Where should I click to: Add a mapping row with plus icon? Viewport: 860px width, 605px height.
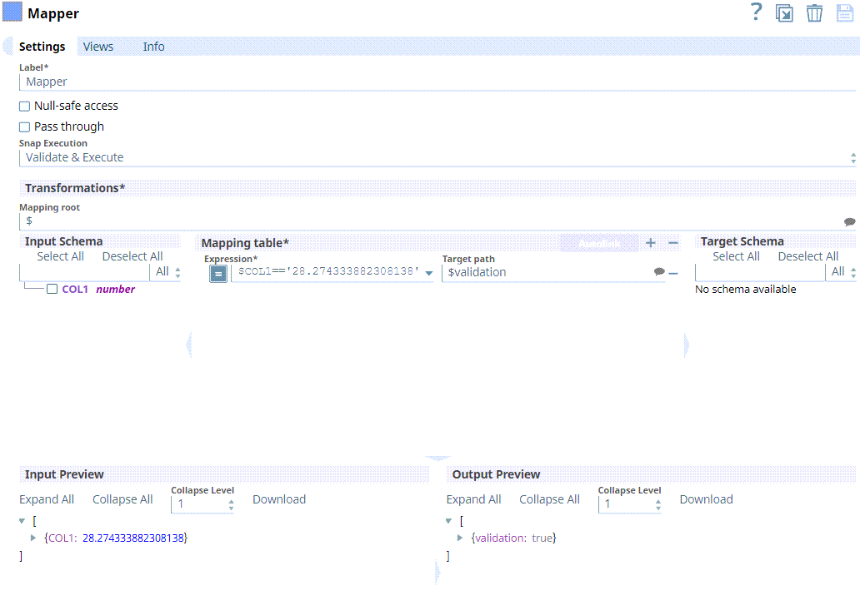[651, 243]
